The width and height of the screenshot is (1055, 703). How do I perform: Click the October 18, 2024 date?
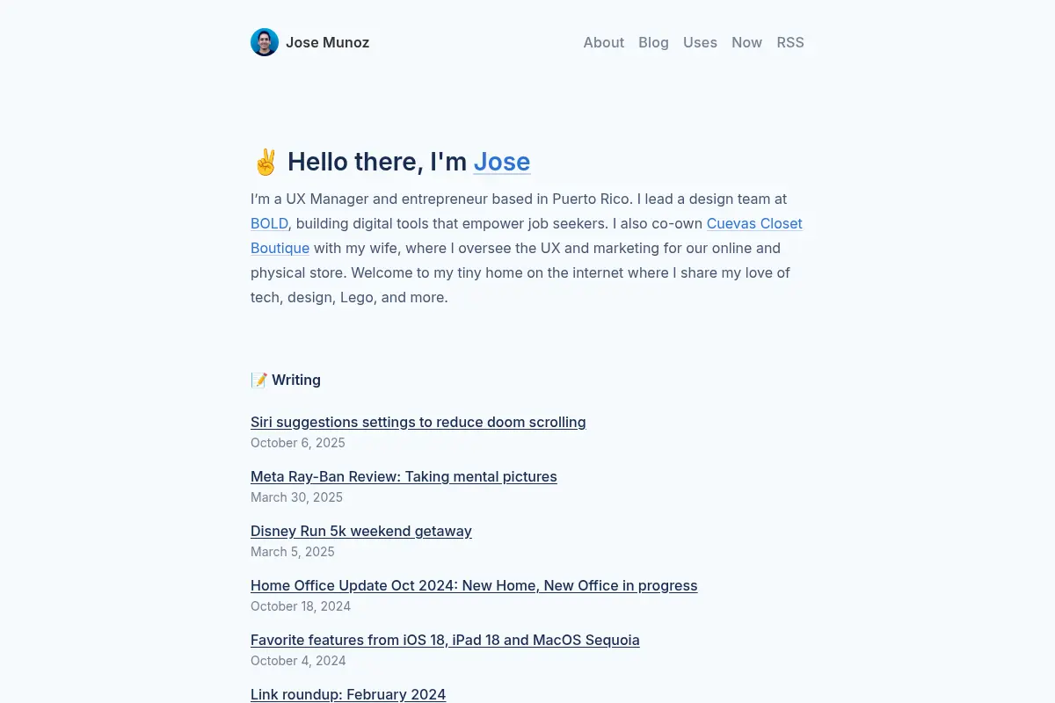pyautogui.click(x=301, y=606)
